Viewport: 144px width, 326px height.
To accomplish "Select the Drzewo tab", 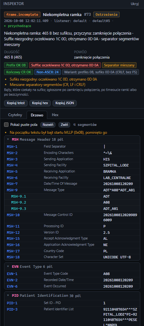I will (x=37, y=115).
